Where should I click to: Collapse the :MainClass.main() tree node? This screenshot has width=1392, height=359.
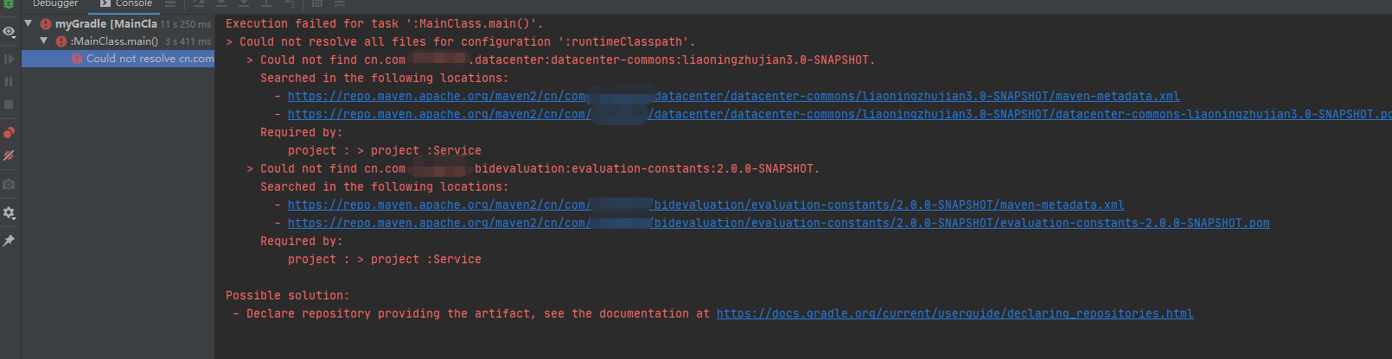click(44, 41)
